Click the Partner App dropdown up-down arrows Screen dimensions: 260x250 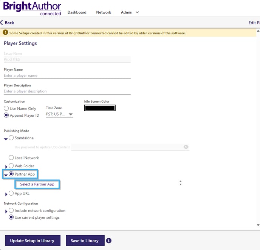pyautogui.click(x=181, y=183)
